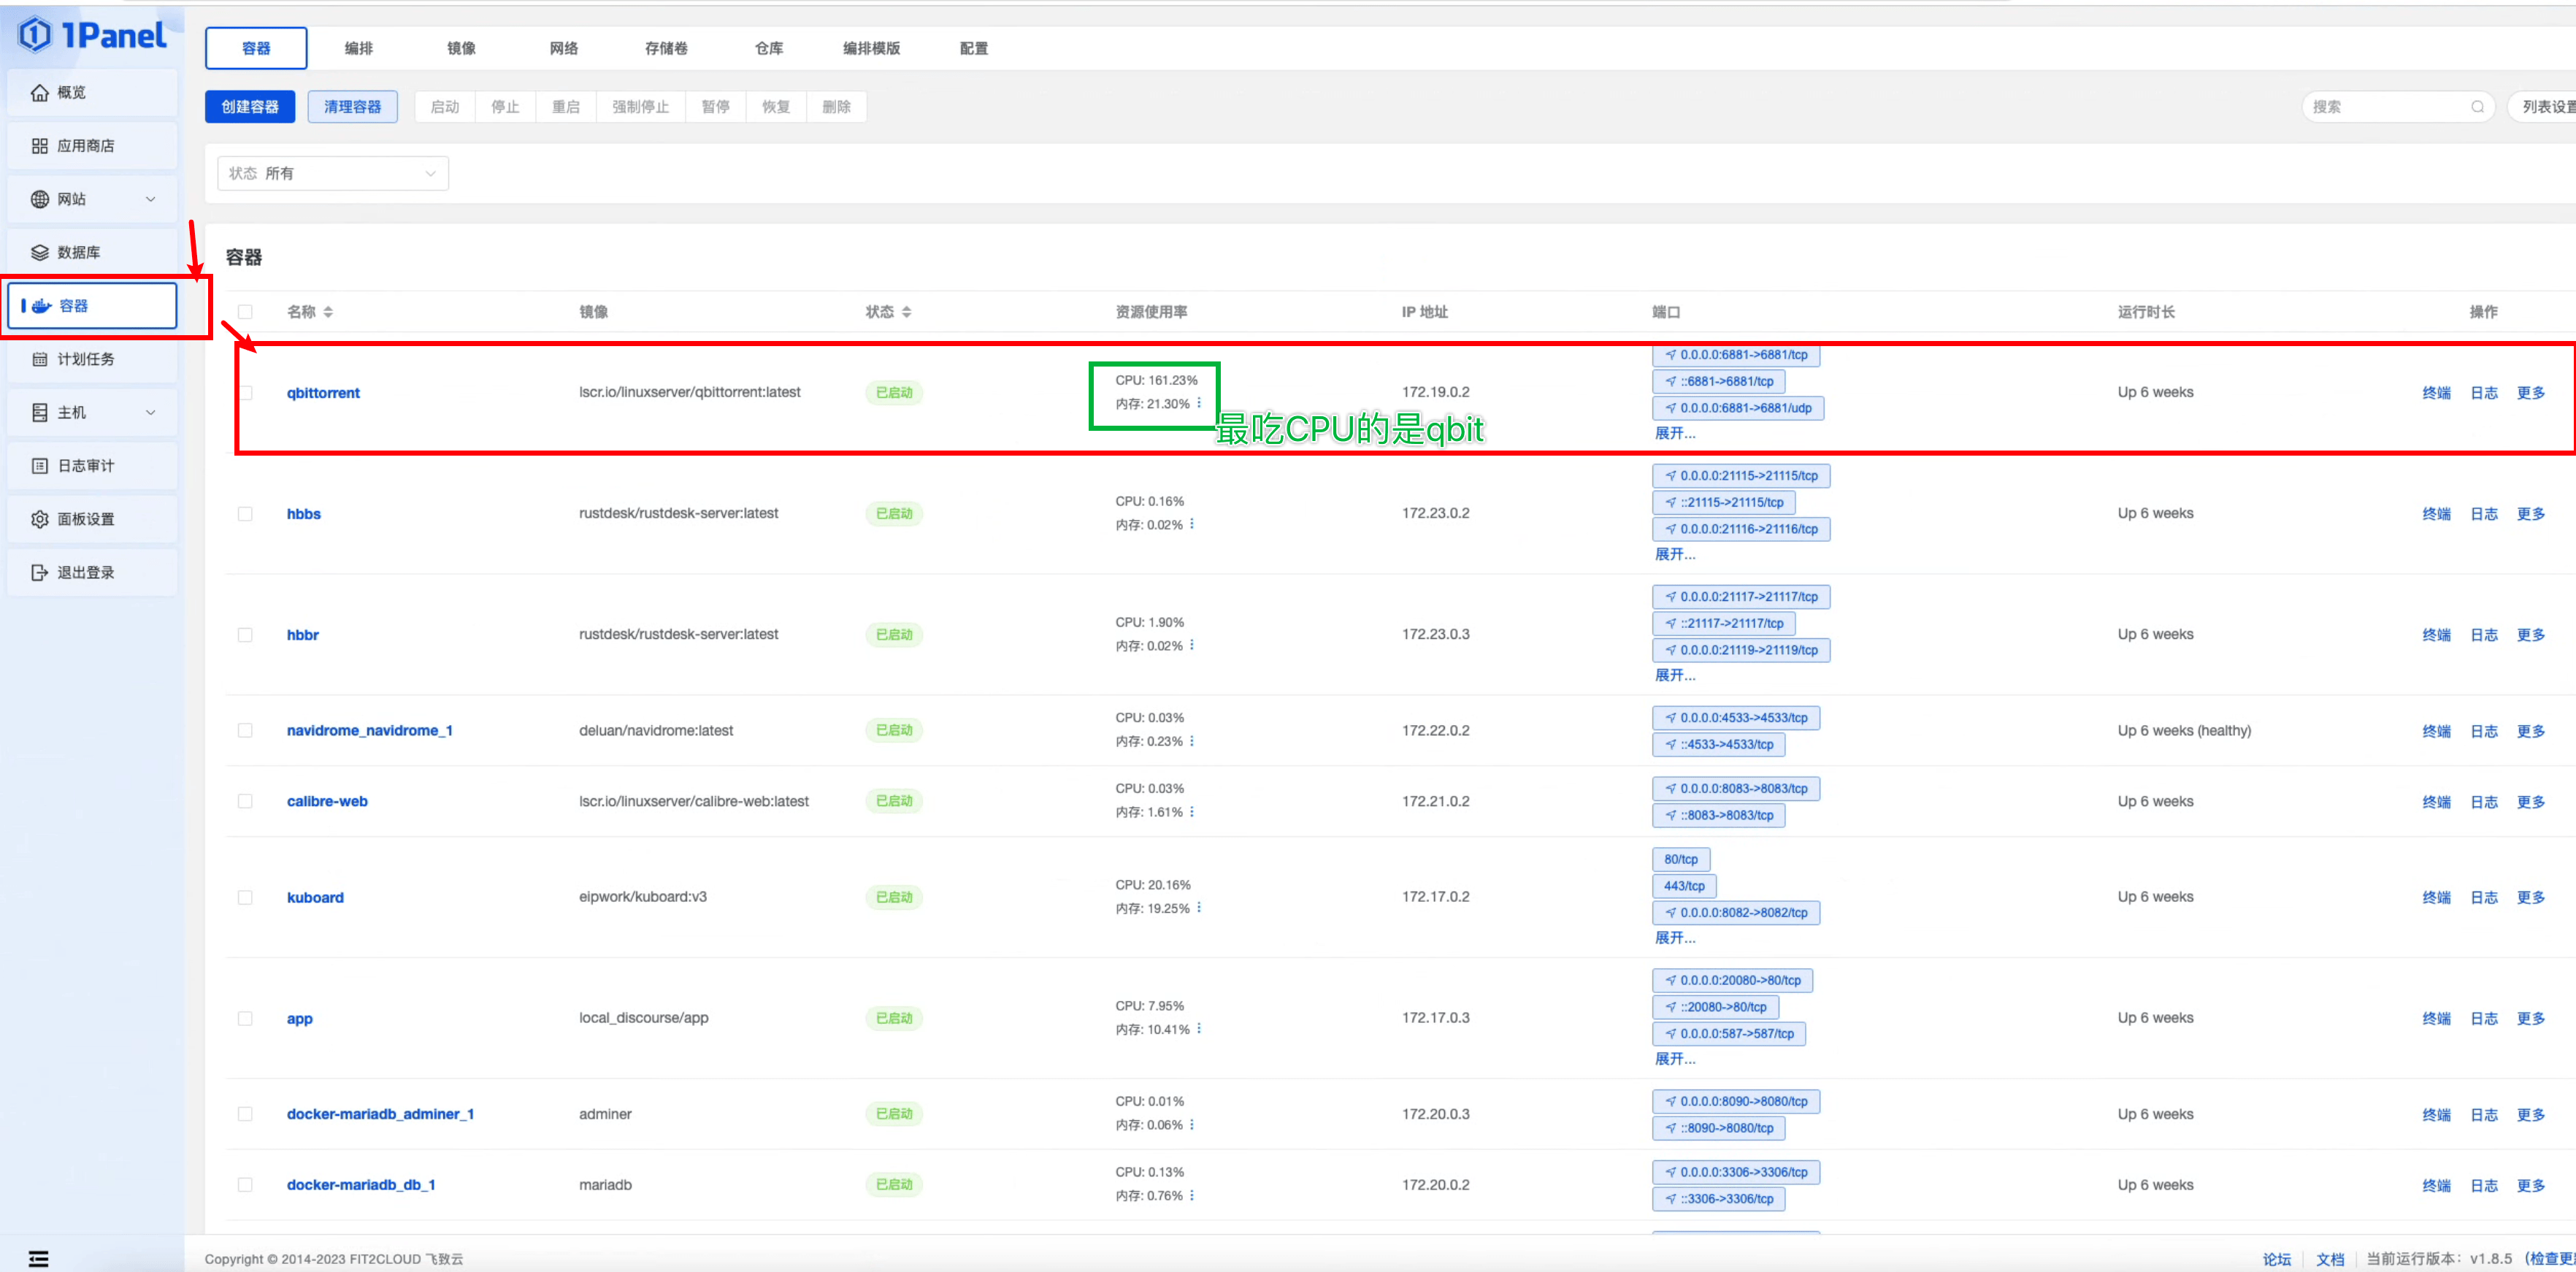The image size is (2576, 1272).
Task: Click the 计划任务 calendar icon
Action: tap(40, 359)
